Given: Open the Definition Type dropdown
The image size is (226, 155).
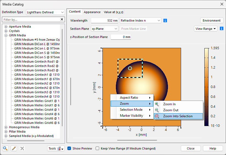Looking at the screenshot, I should coord(45,12).
